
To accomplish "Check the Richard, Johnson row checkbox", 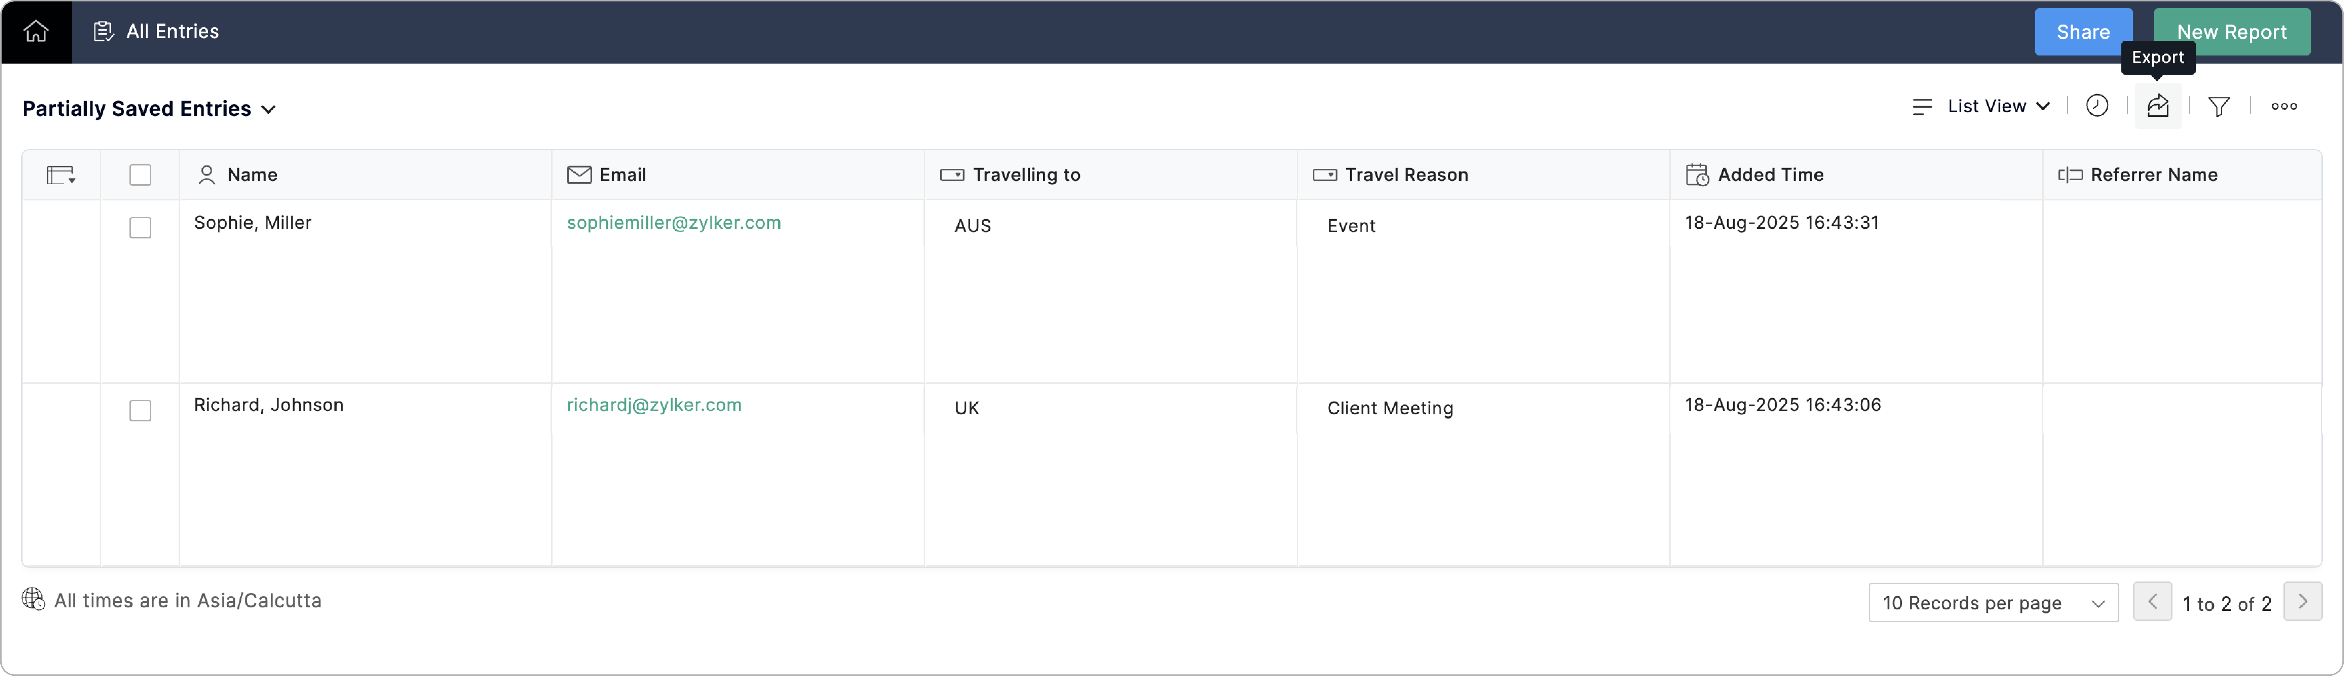I will [x=140, y=410].
